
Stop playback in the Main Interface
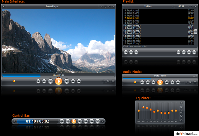click(38, 81)
